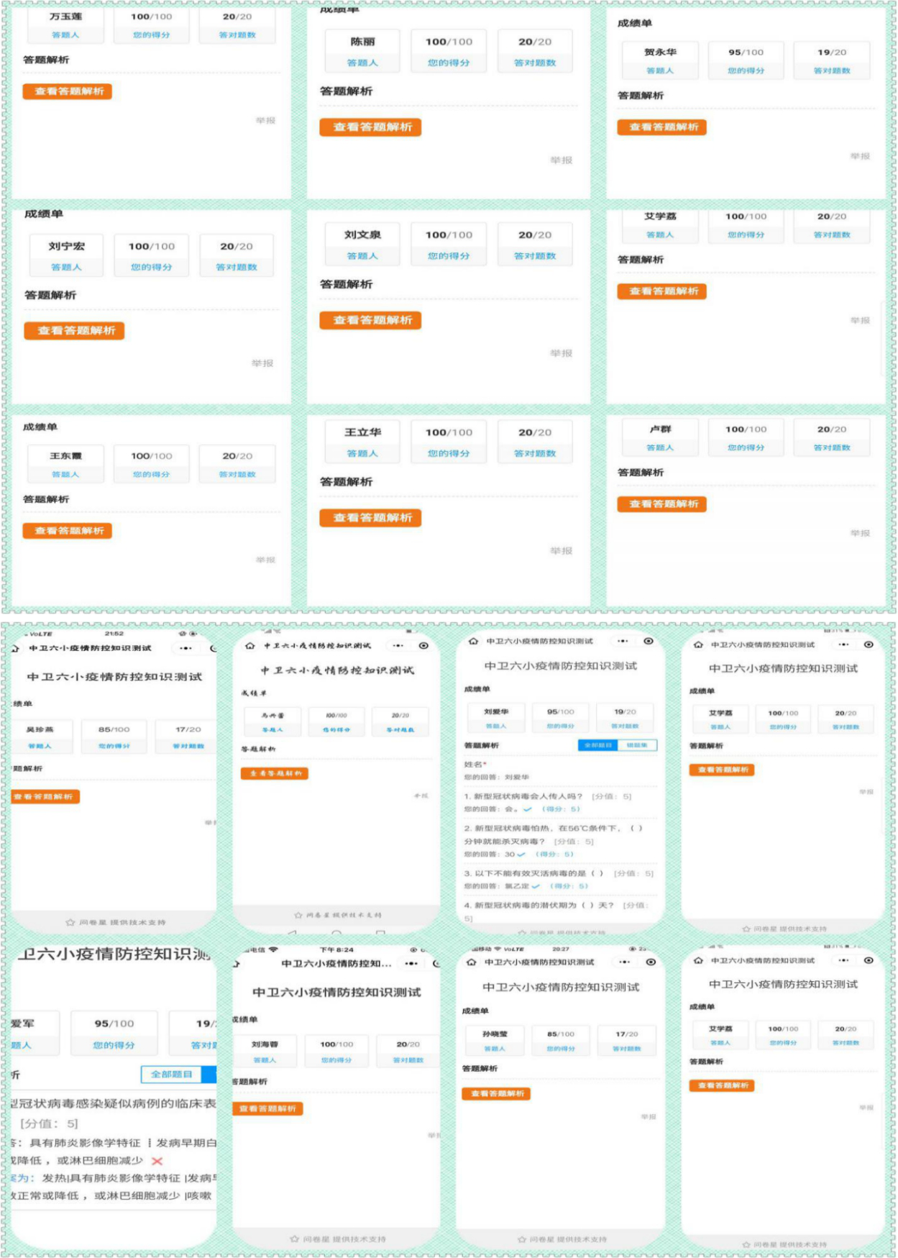Click 举报 link in 万玉莲's card

[265, 120]
